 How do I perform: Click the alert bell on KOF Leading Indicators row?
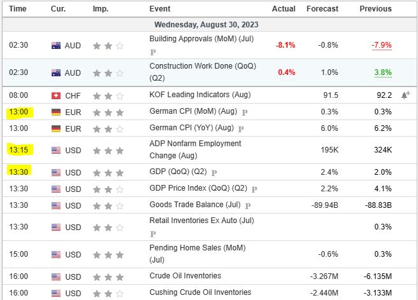point(405,95)
